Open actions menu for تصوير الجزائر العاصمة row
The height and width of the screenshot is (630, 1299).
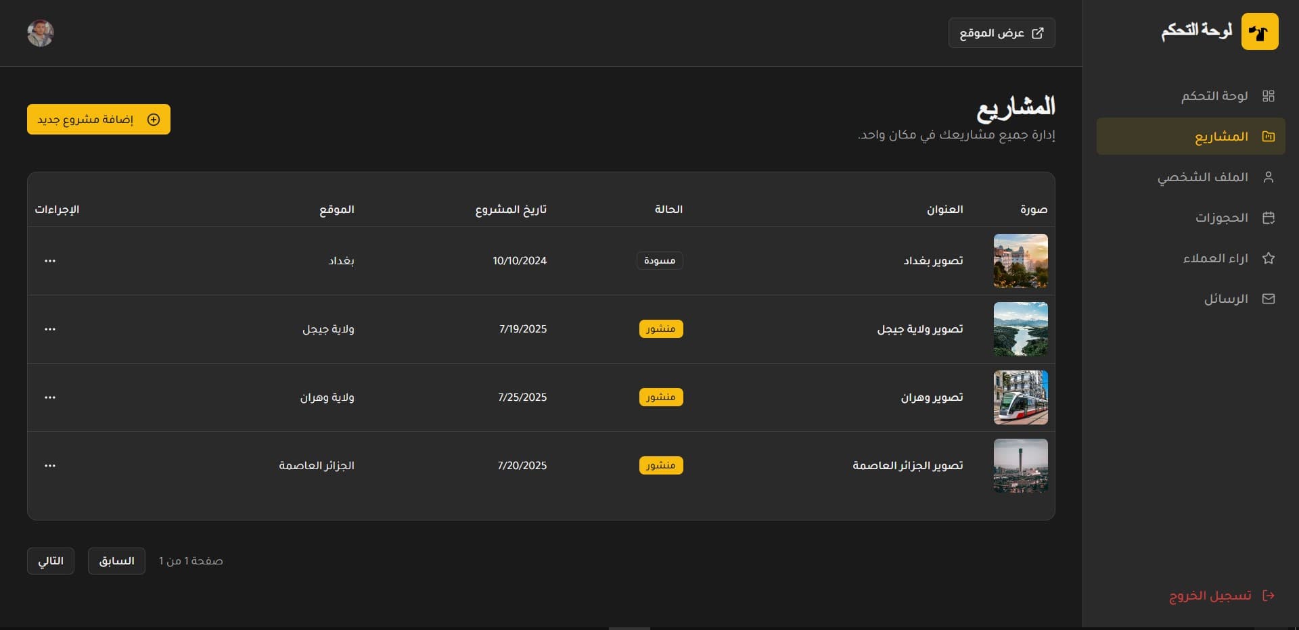[50, 465]
